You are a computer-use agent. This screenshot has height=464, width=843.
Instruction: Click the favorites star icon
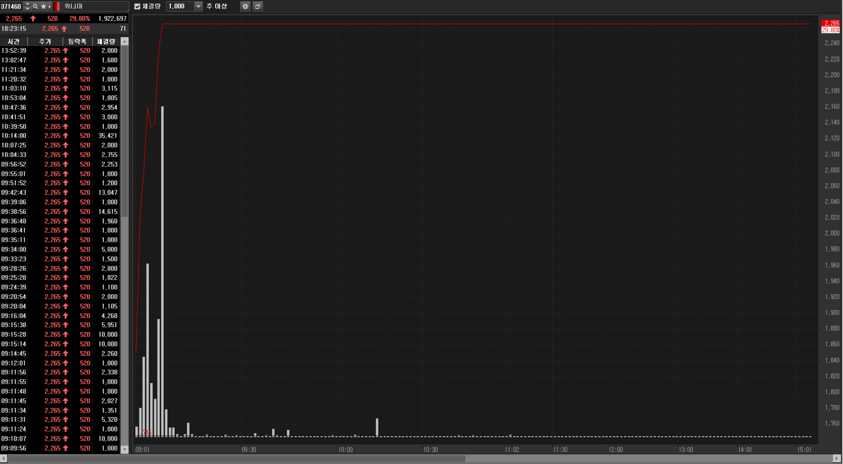tap(43, 6)
